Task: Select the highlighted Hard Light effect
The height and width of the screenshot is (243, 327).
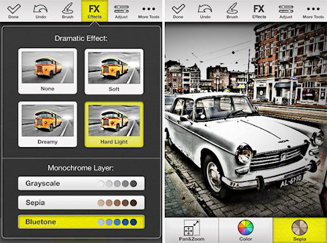Action: point(114,124)
